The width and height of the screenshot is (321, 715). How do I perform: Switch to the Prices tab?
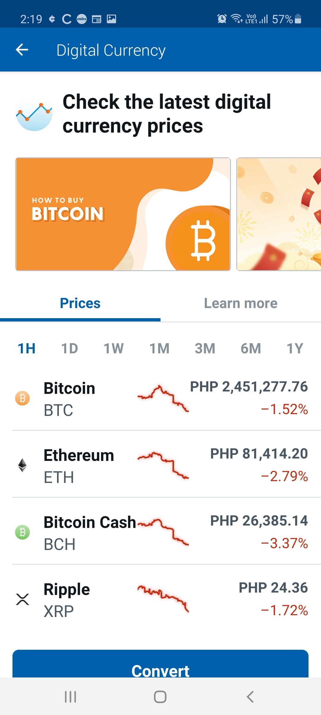(x=80, y=304)
